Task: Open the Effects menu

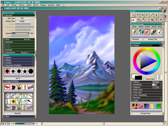Action: (x=14, y=5)
